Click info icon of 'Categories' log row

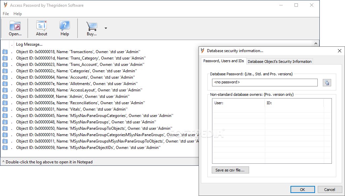pos(5,71)
